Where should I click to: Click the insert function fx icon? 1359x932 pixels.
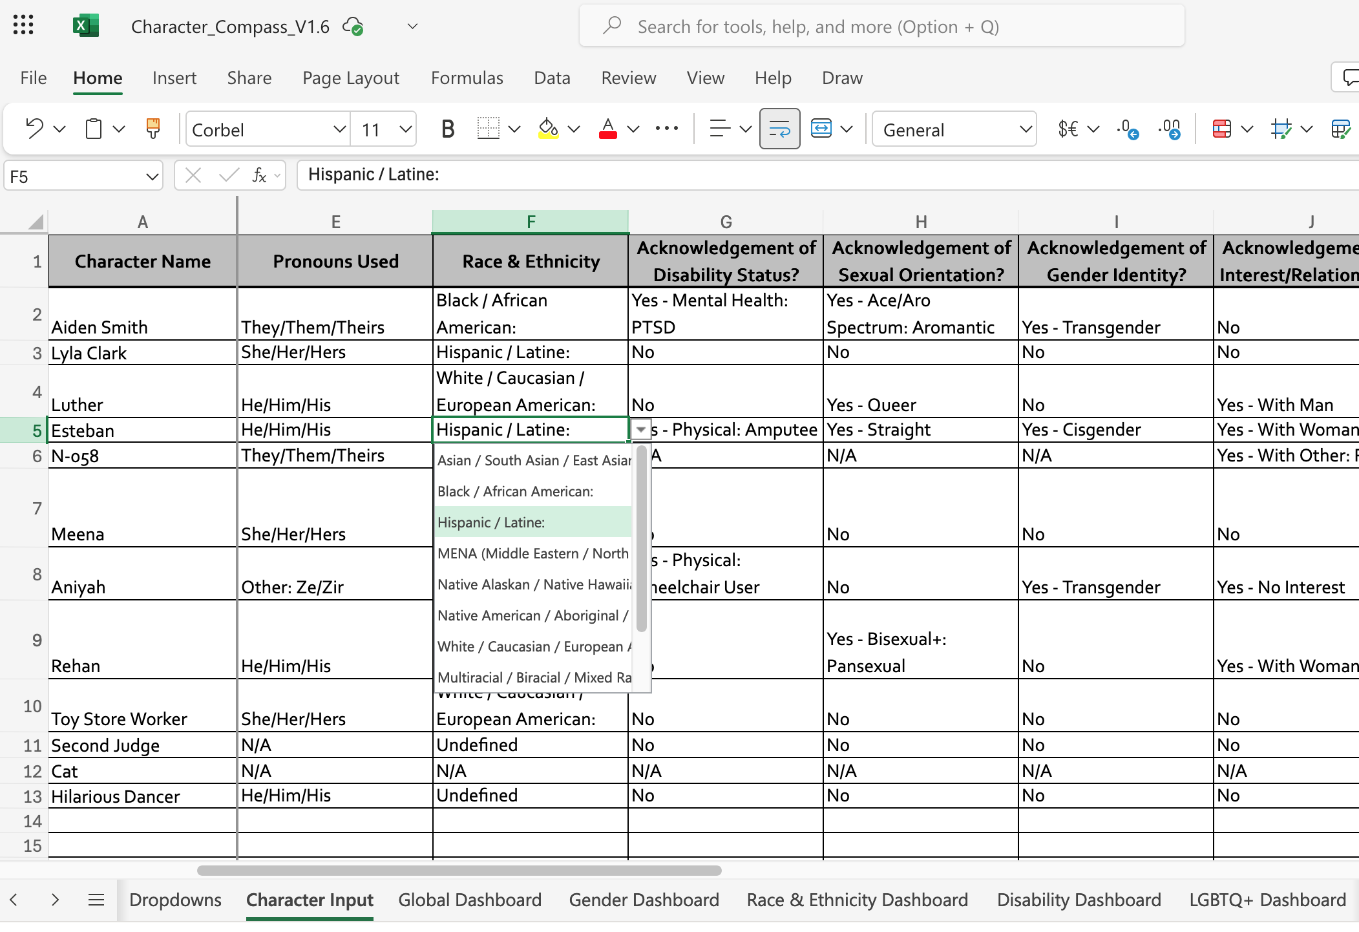(259, 175)
